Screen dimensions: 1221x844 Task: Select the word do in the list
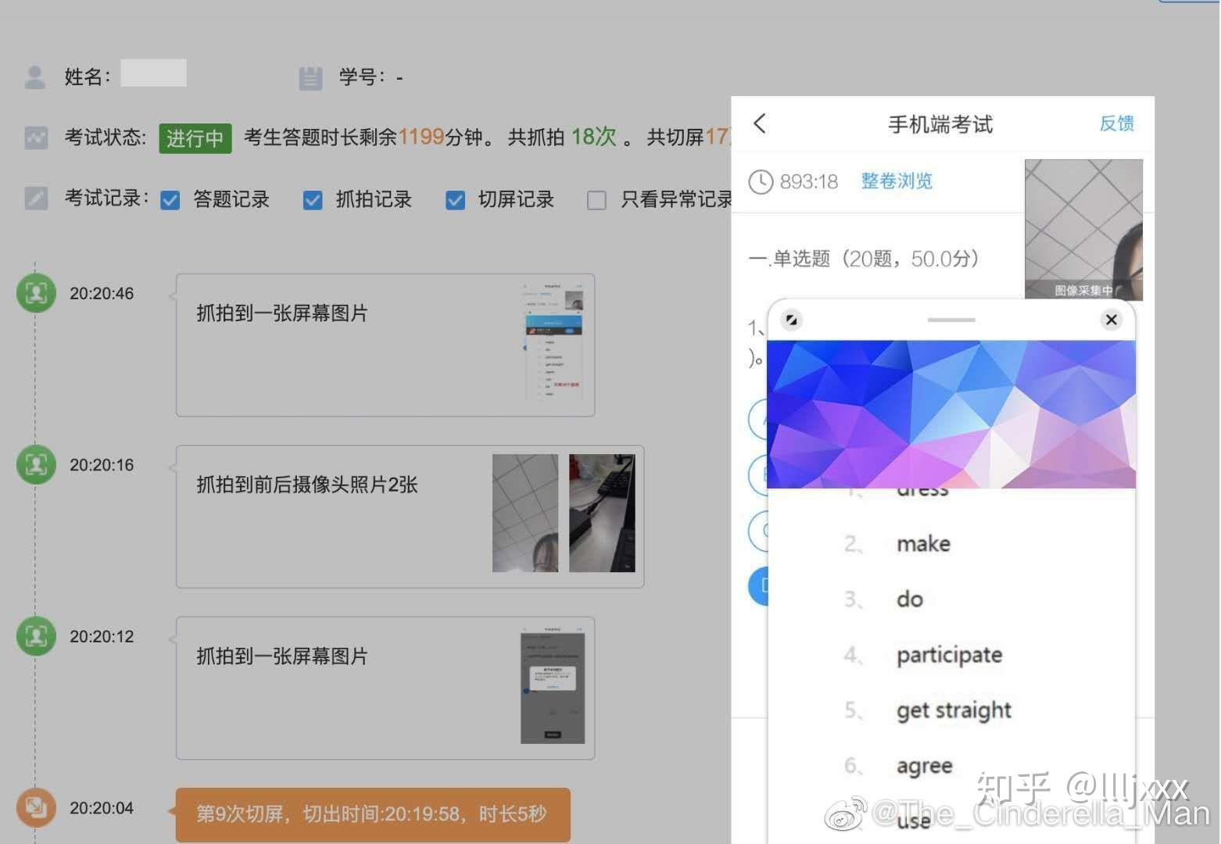pyautogui.click(x=910, y=599)
